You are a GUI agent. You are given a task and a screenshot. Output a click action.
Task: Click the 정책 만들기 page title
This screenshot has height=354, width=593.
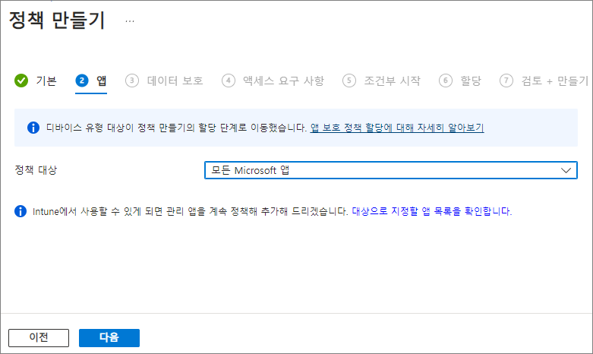click(57, 21)
